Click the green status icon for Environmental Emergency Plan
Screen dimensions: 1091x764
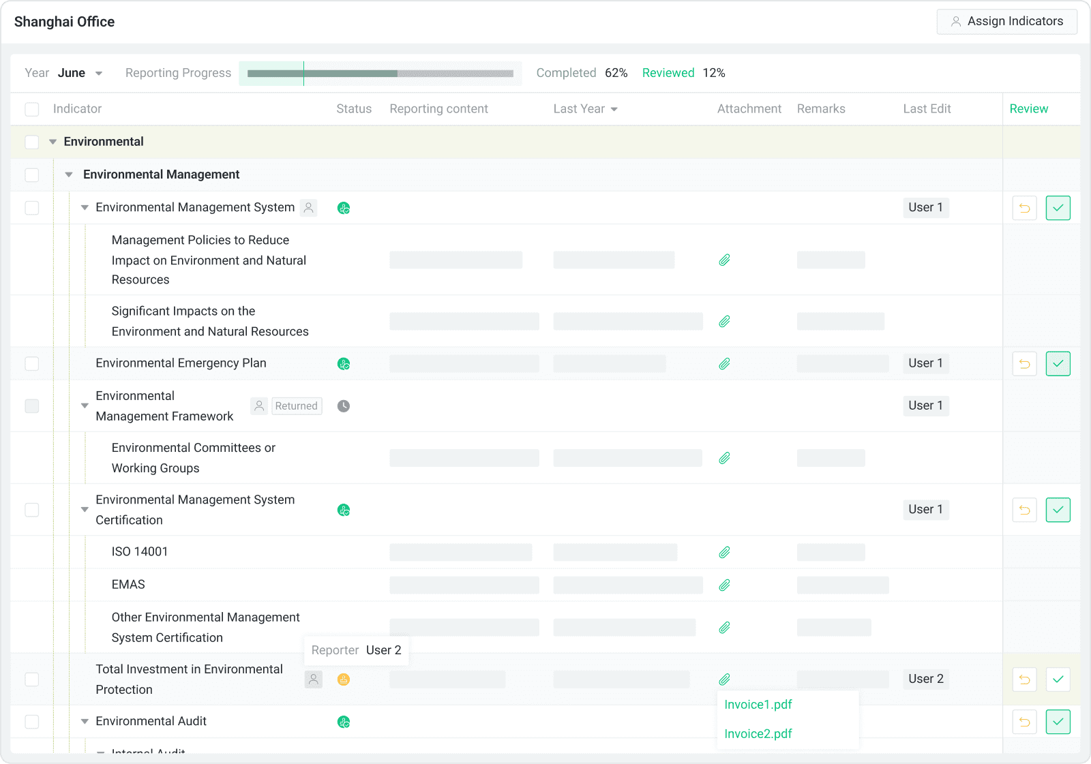pos(344,364)
